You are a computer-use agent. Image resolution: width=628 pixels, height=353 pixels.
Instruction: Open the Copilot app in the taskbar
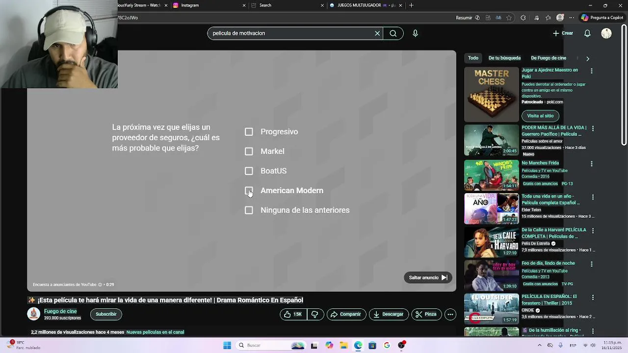329,345
